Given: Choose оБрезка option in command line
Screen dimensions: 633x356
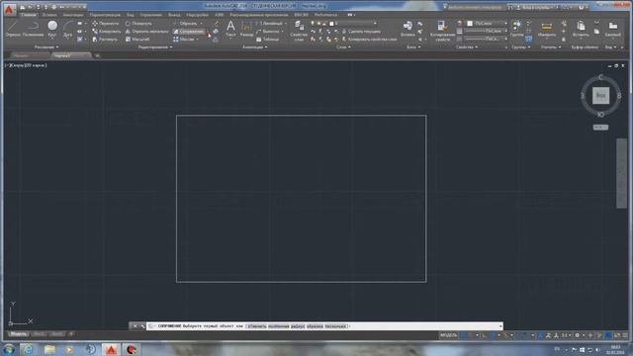Looking at the screenshot, I should tap(315, 326).
